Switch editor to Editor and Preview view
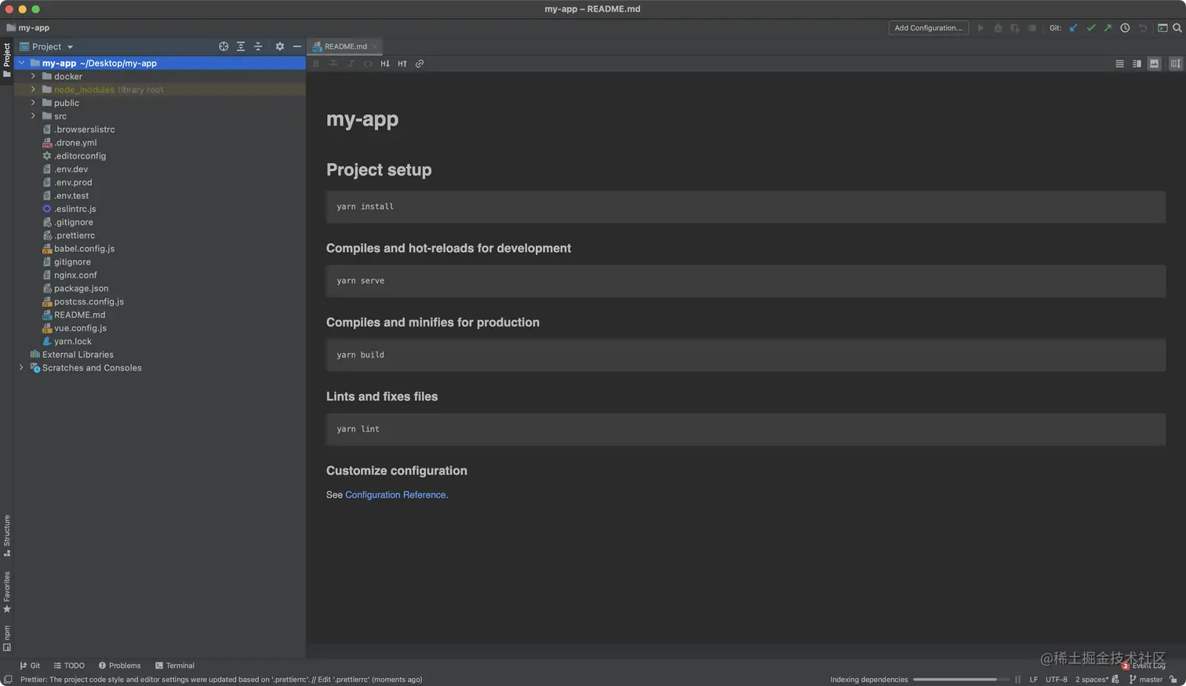1186x686 pixels. [x=1137, y=64]
